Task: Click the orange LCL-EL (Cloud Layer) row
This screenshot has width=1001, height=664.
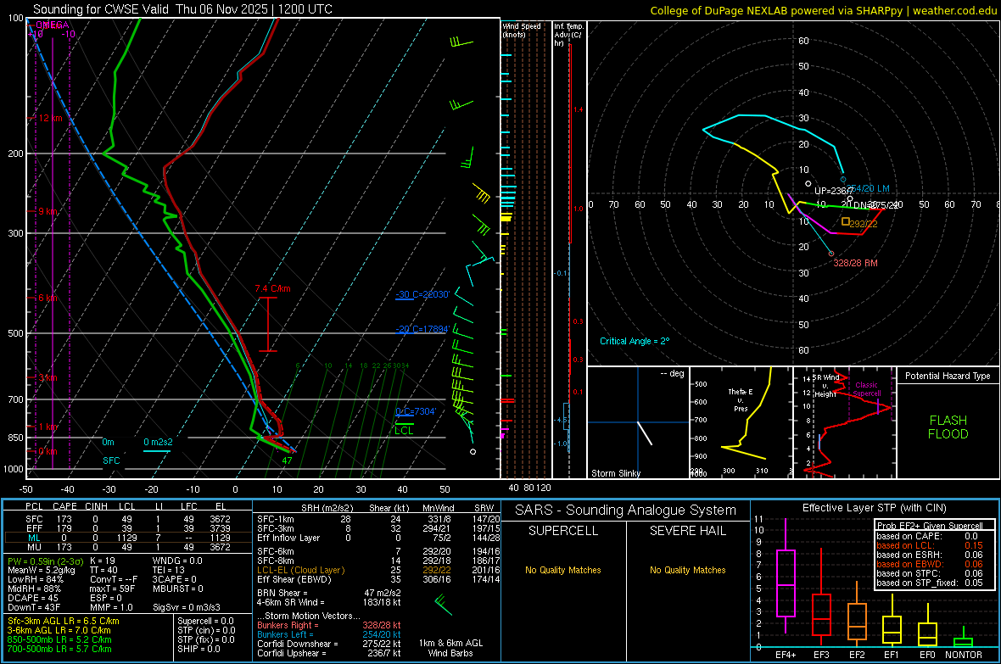Action: pyautogui.click(x=378, y=570)
